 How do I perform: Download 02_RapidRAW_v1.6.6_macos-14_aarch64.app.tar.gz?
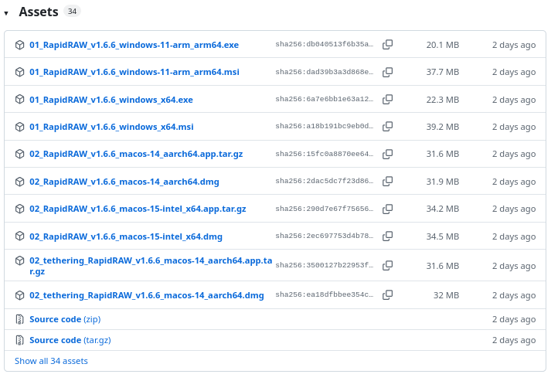pyautogui.click(x=136, y=155)
